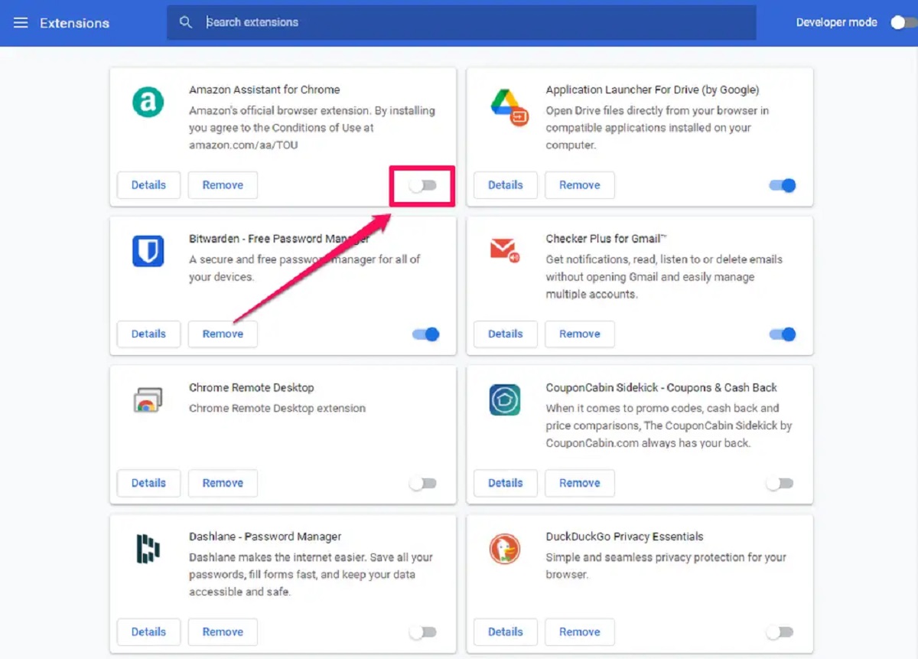
Task: Click the search magnifier icon
Action: [186, 22]
